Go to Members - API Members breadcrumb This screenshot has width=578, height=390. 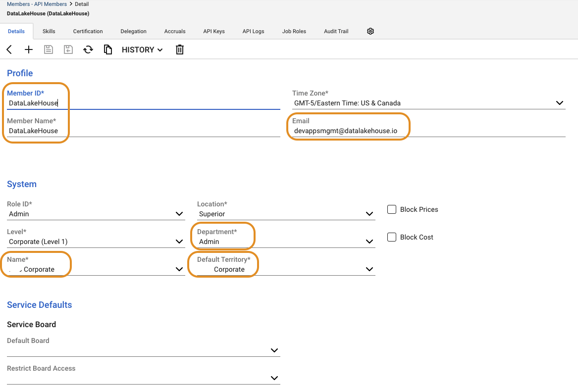click(x=37, y=4)
